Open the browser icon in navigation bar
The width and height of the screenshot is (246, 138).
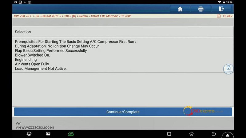(29, 134)
